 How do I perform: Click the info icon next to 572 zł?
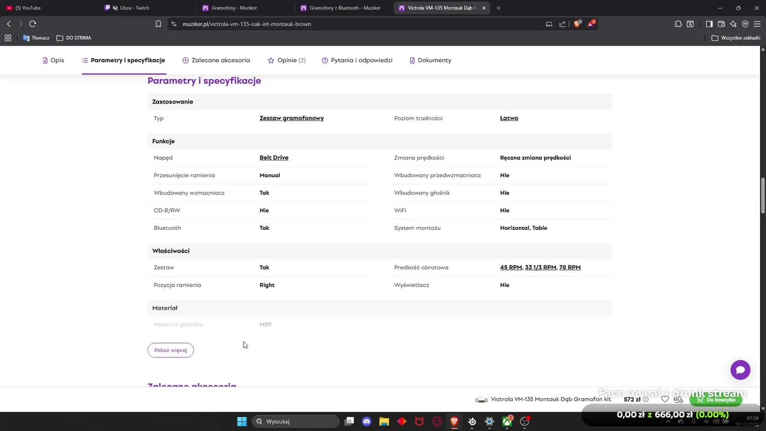tap(646, 399)
